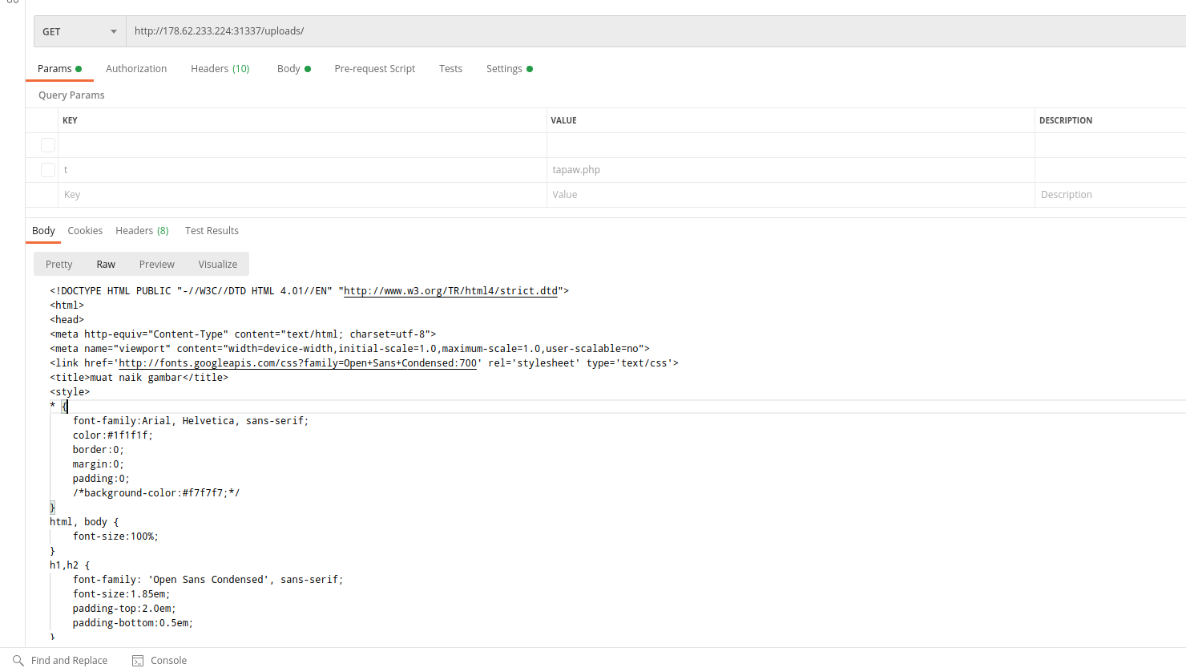Click the new 'Key' placeholder field
The image size is (1186, 668).
302,195
